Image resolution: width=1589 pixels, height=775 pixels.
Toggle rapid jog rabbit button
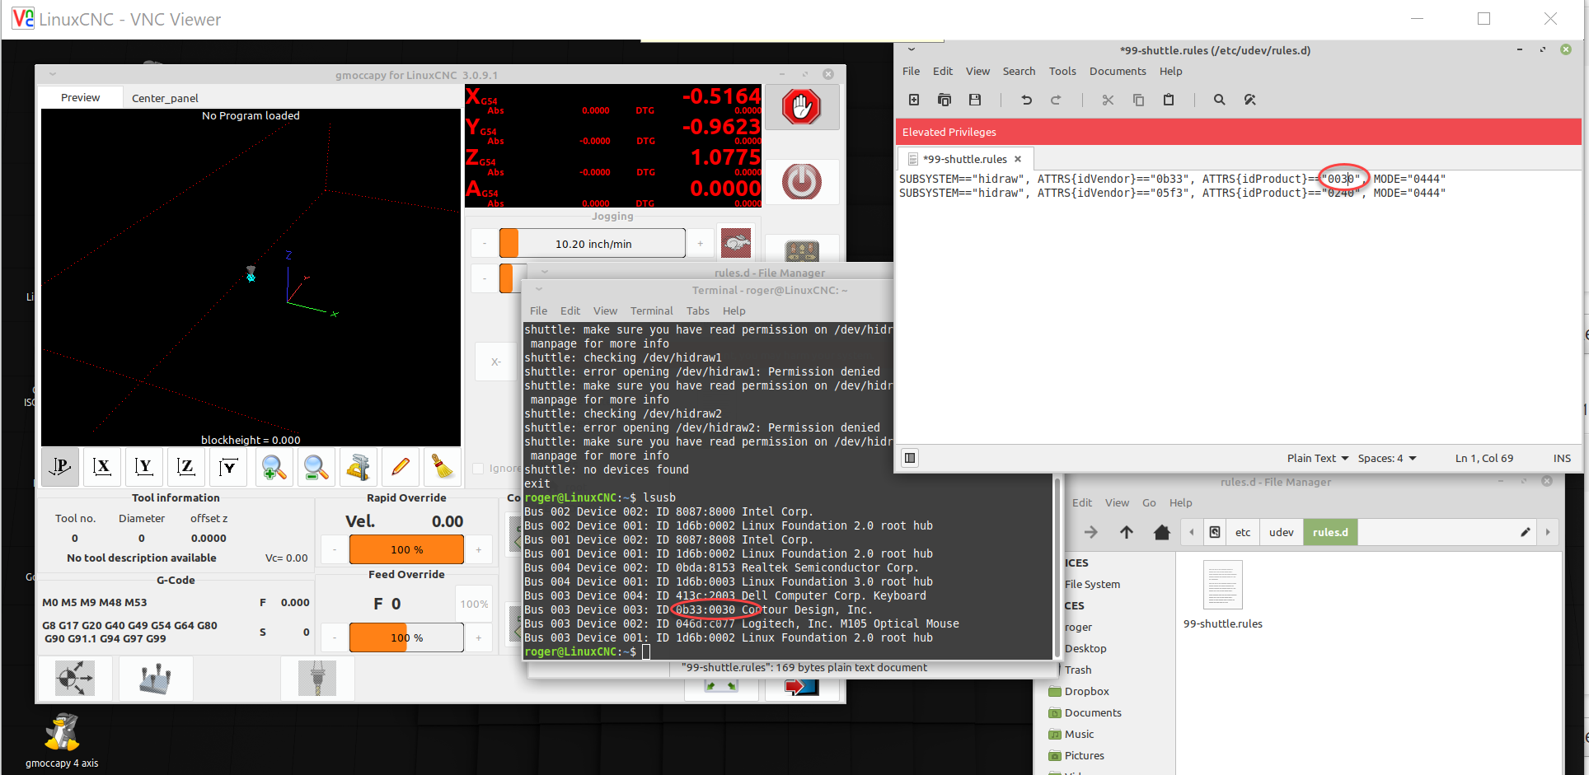736,243
